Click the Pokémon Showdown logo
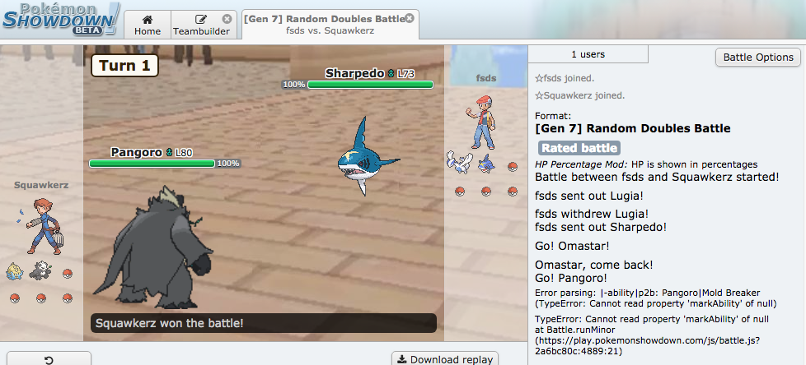 [61, 20]
